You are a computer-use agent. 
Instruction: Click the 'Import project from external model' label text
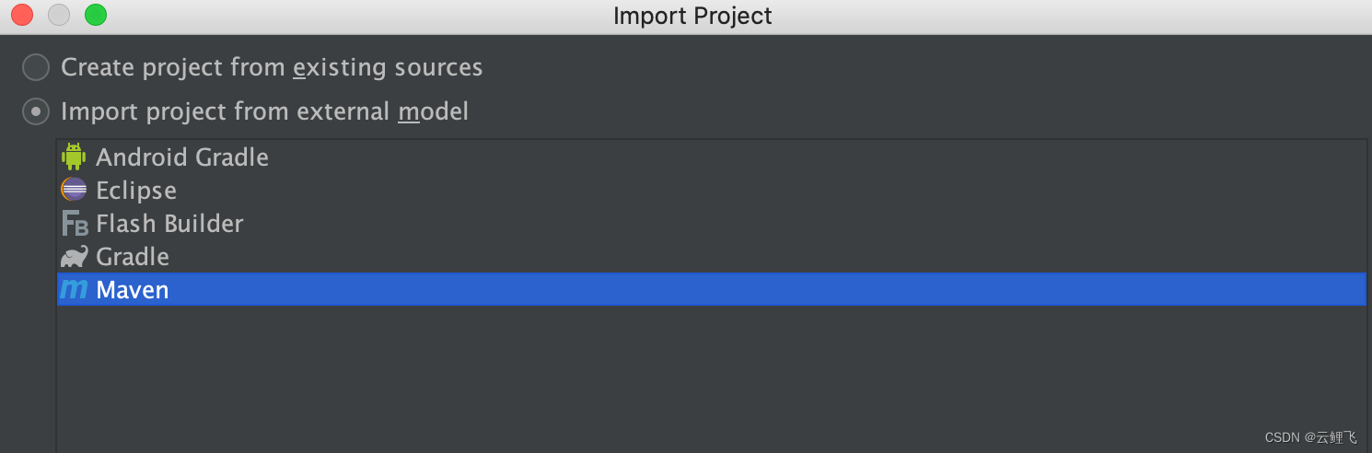point(264,111)
